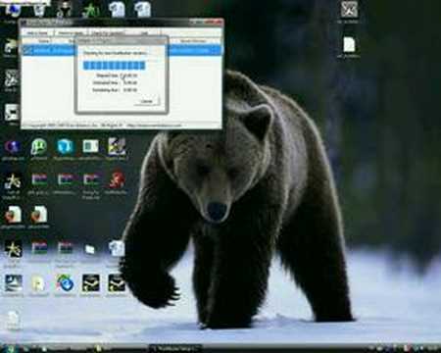This screenshot has height=353, width=441.
Task: Select the highlighted game row in PBSetup
Action: coord(122,50)
